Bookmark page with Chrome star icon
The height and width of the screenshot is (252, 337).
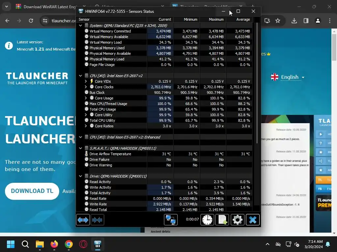[x=278, y=21]
